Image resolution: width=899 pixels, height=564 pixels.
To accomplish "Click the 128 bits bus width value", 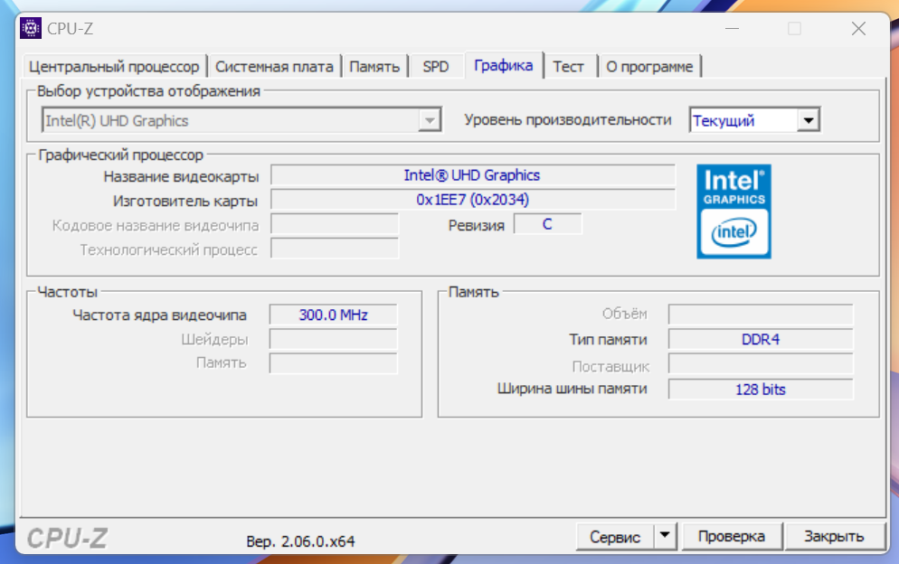I will [x=761, y=390].
